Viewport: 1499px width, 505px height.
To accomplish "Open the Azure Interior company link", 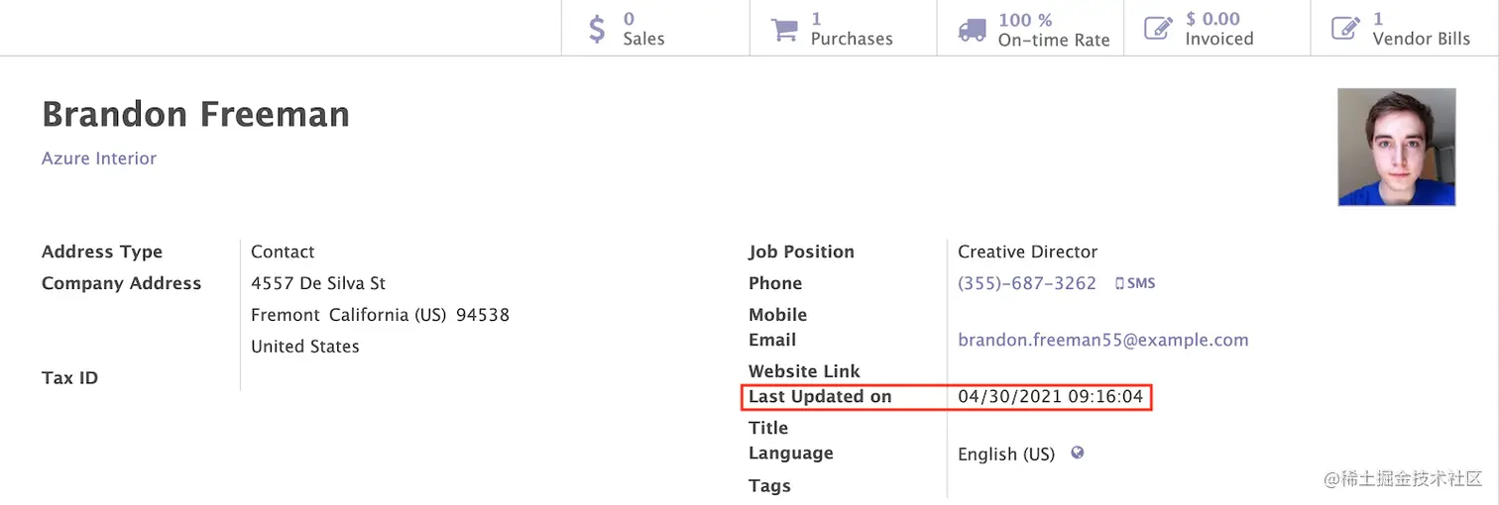I will click(99, 158).
